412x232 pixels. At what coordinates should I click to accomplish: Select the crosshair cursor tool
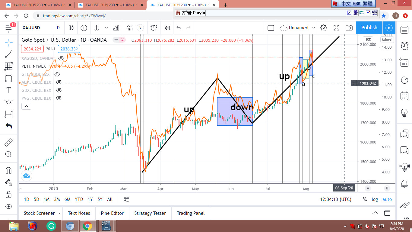[x=9, y=42]
